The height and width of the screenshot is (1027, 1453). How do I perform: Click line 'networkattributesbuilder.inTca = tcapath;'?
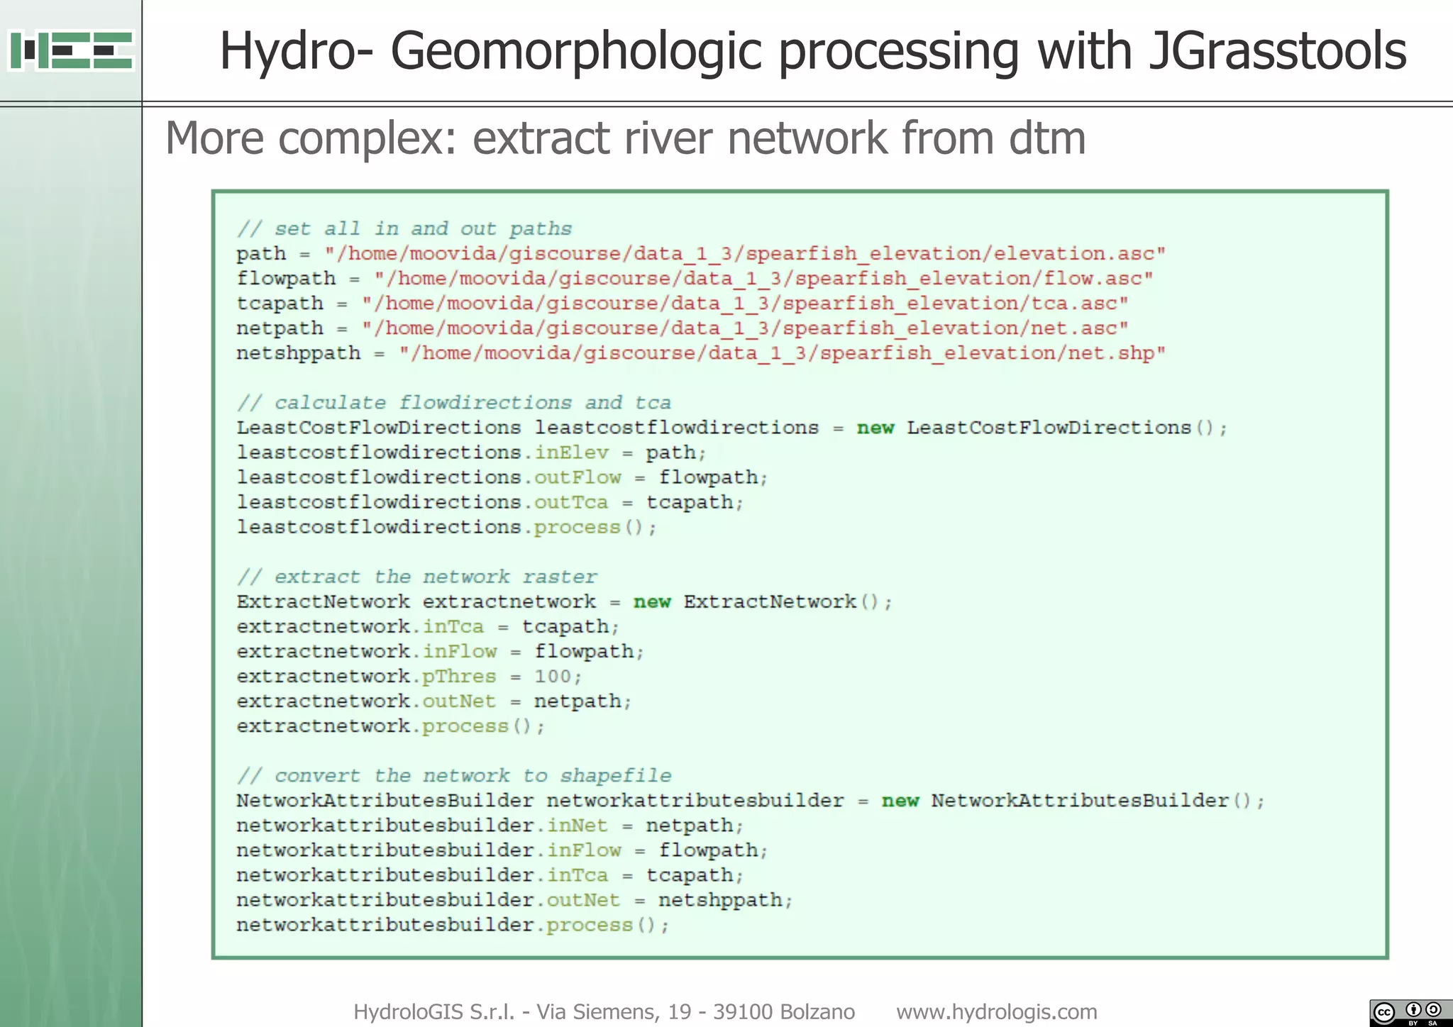pos(490,875)
